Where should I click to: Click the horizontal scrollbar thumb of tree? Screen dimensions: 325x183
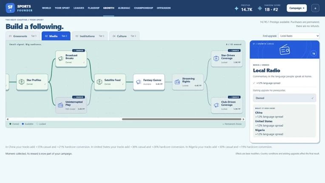[x=182, y=119]
